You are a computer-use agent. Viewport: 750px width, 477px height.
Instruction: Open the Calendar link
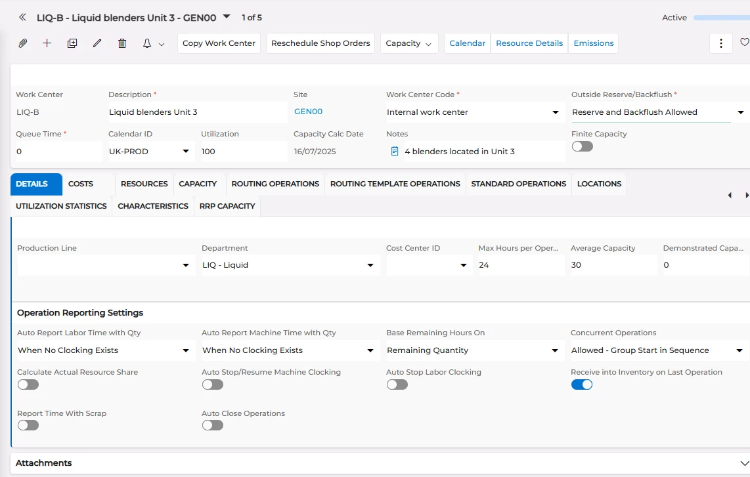(468, 43)
